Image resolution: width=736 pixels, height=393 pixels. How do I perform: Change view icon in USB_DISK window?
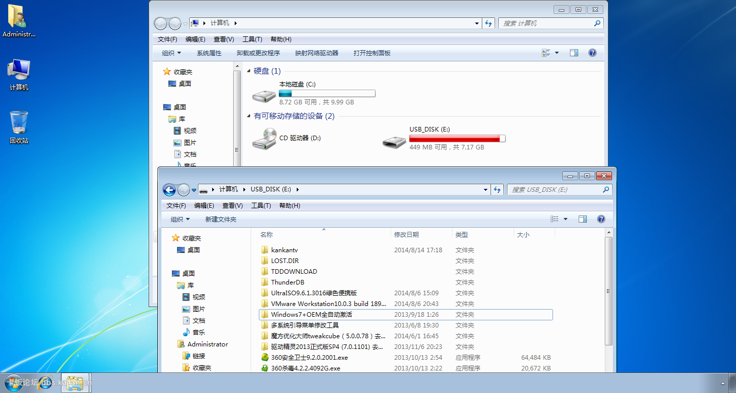coord(555,219)
